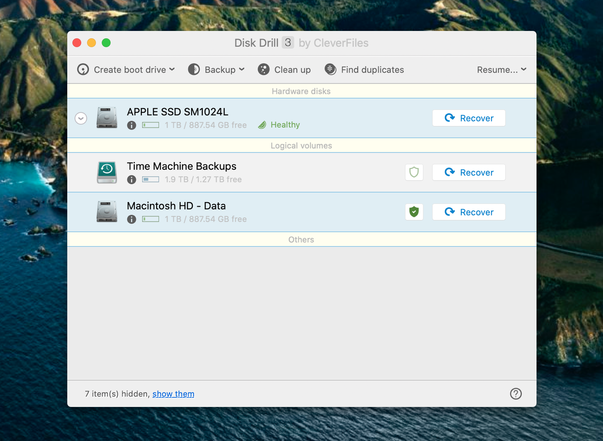The image size is (603, 441).
Task: Click the Backup toolbar label
Action: click(x=220, y=70)
